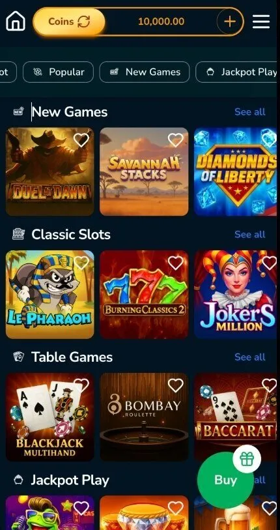Image resolution: width=280 pixels, height=530 pixels.
Task: Favorite Bombay Roulette heart icon
Action: [175, 385]
